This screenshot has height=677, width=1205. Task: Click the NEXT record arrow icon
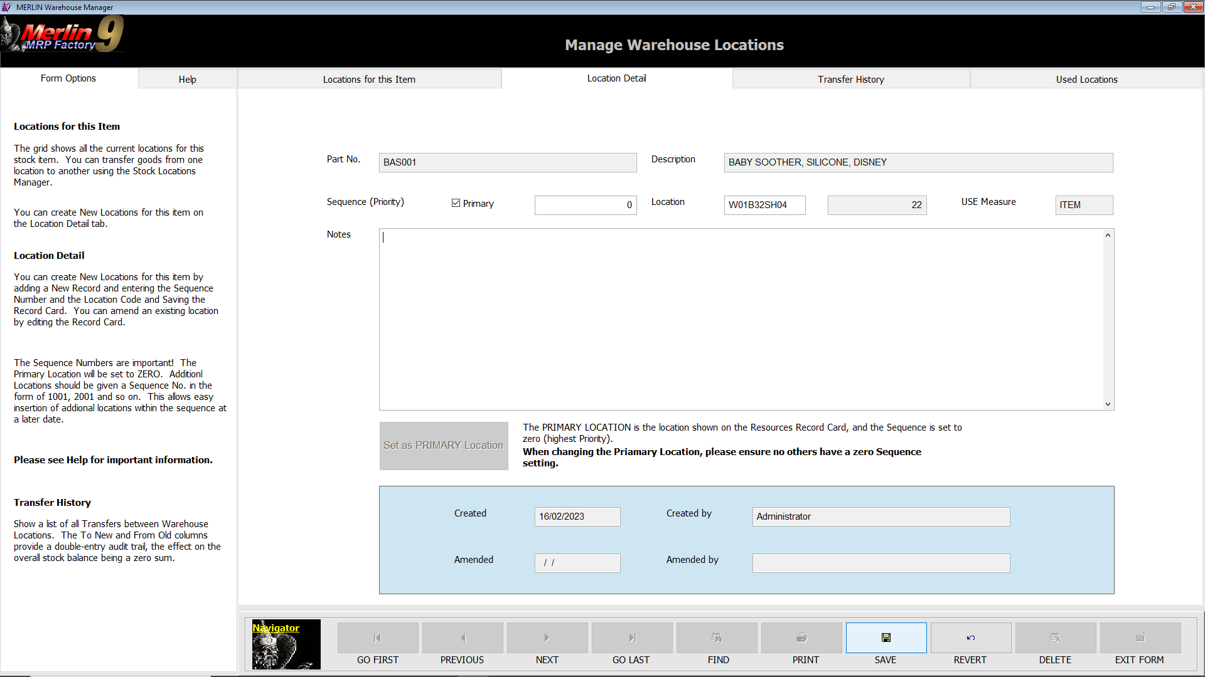coord(547,638)
